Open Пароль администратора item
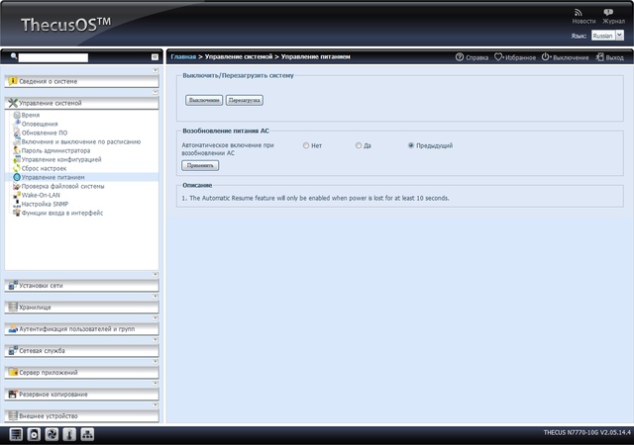Screen dimensions: 634x445 coord(55,150)
